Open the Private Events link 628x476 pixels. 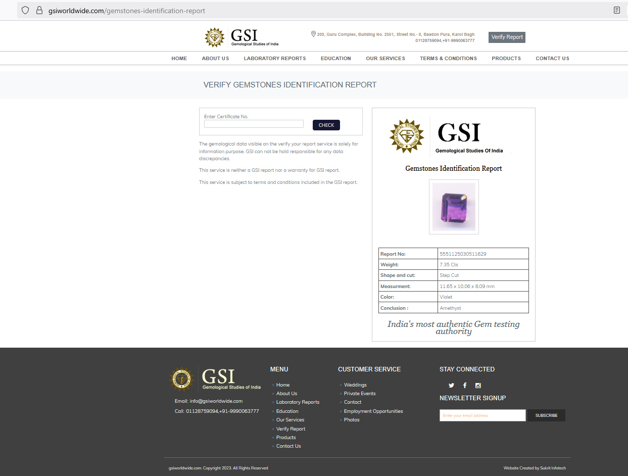click(360, 394)
